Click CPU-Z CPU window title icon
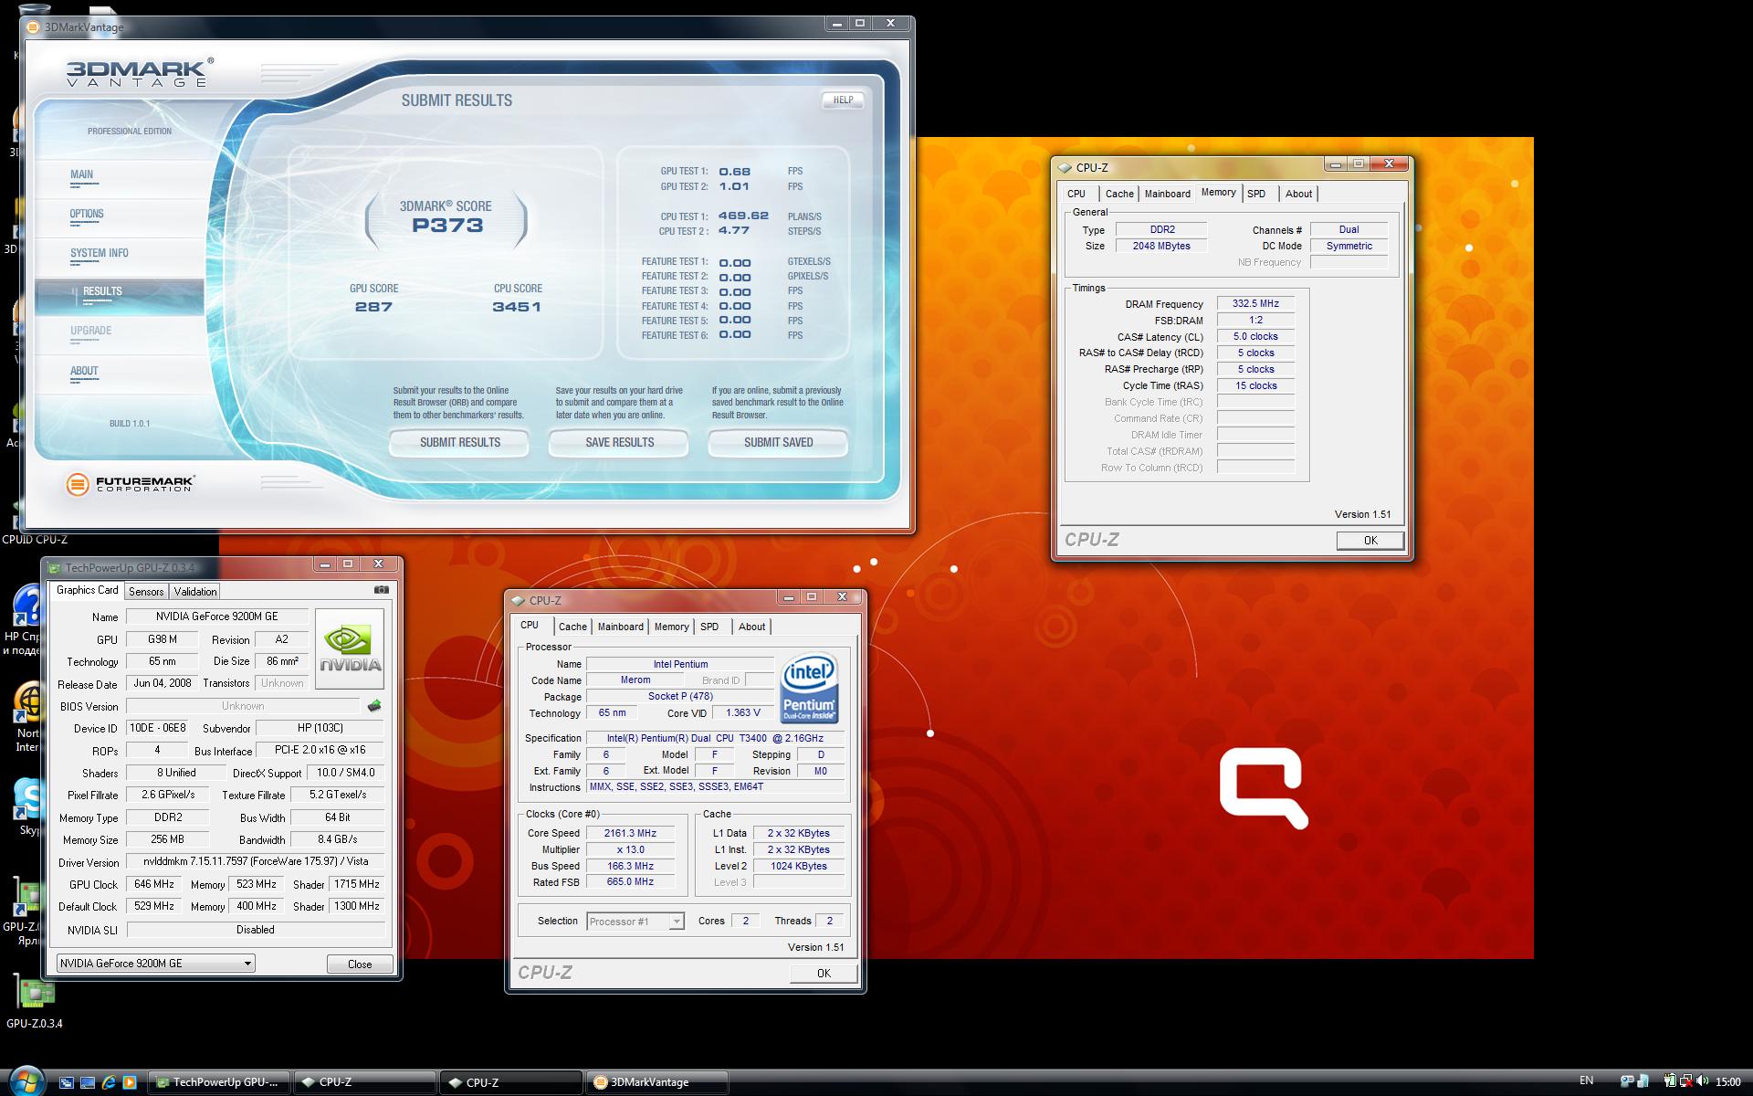The image size is (1753, 1096). click(x=518, y=600)
